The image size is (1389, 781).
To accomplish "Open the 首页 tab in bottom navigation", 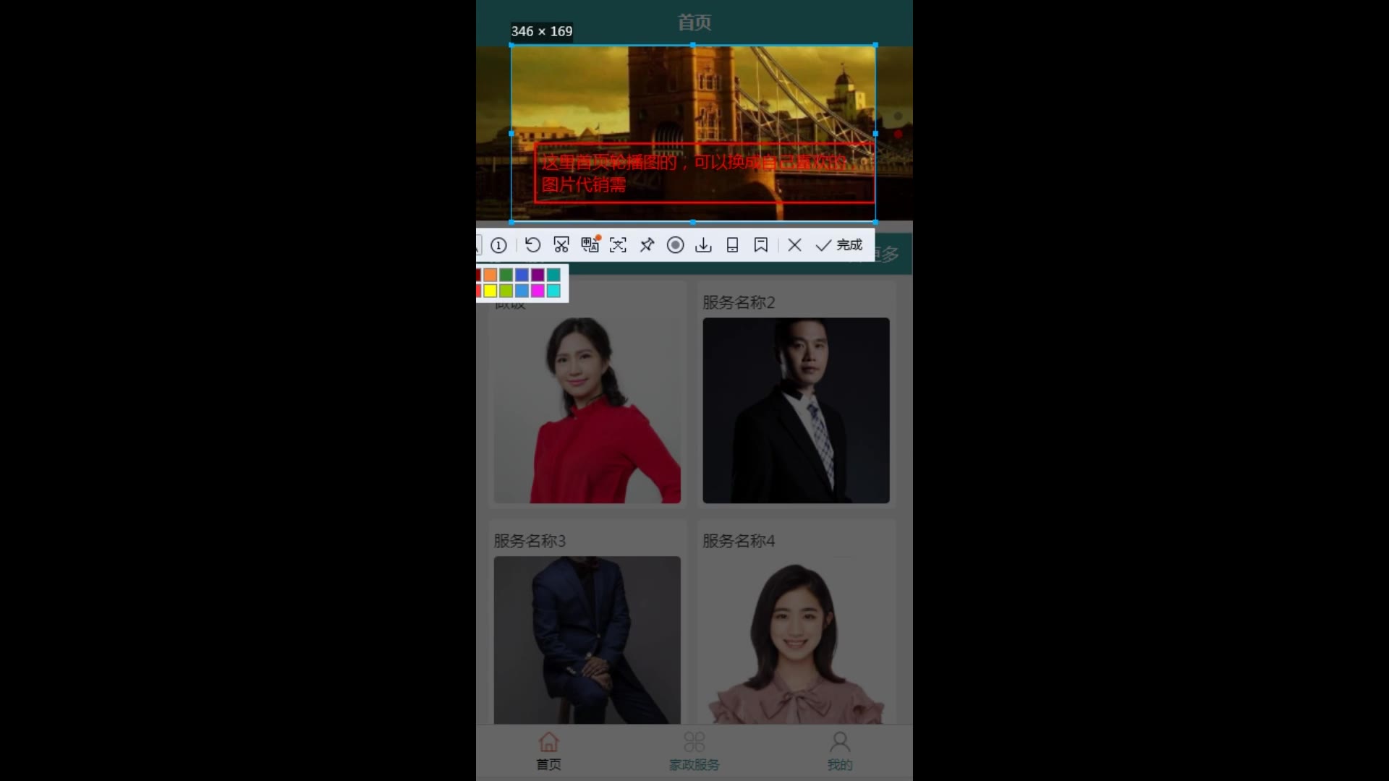I will (x=548, y=751).
